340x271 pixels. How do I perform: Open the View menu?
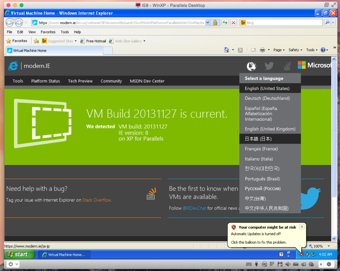click(x=32, y=32)
